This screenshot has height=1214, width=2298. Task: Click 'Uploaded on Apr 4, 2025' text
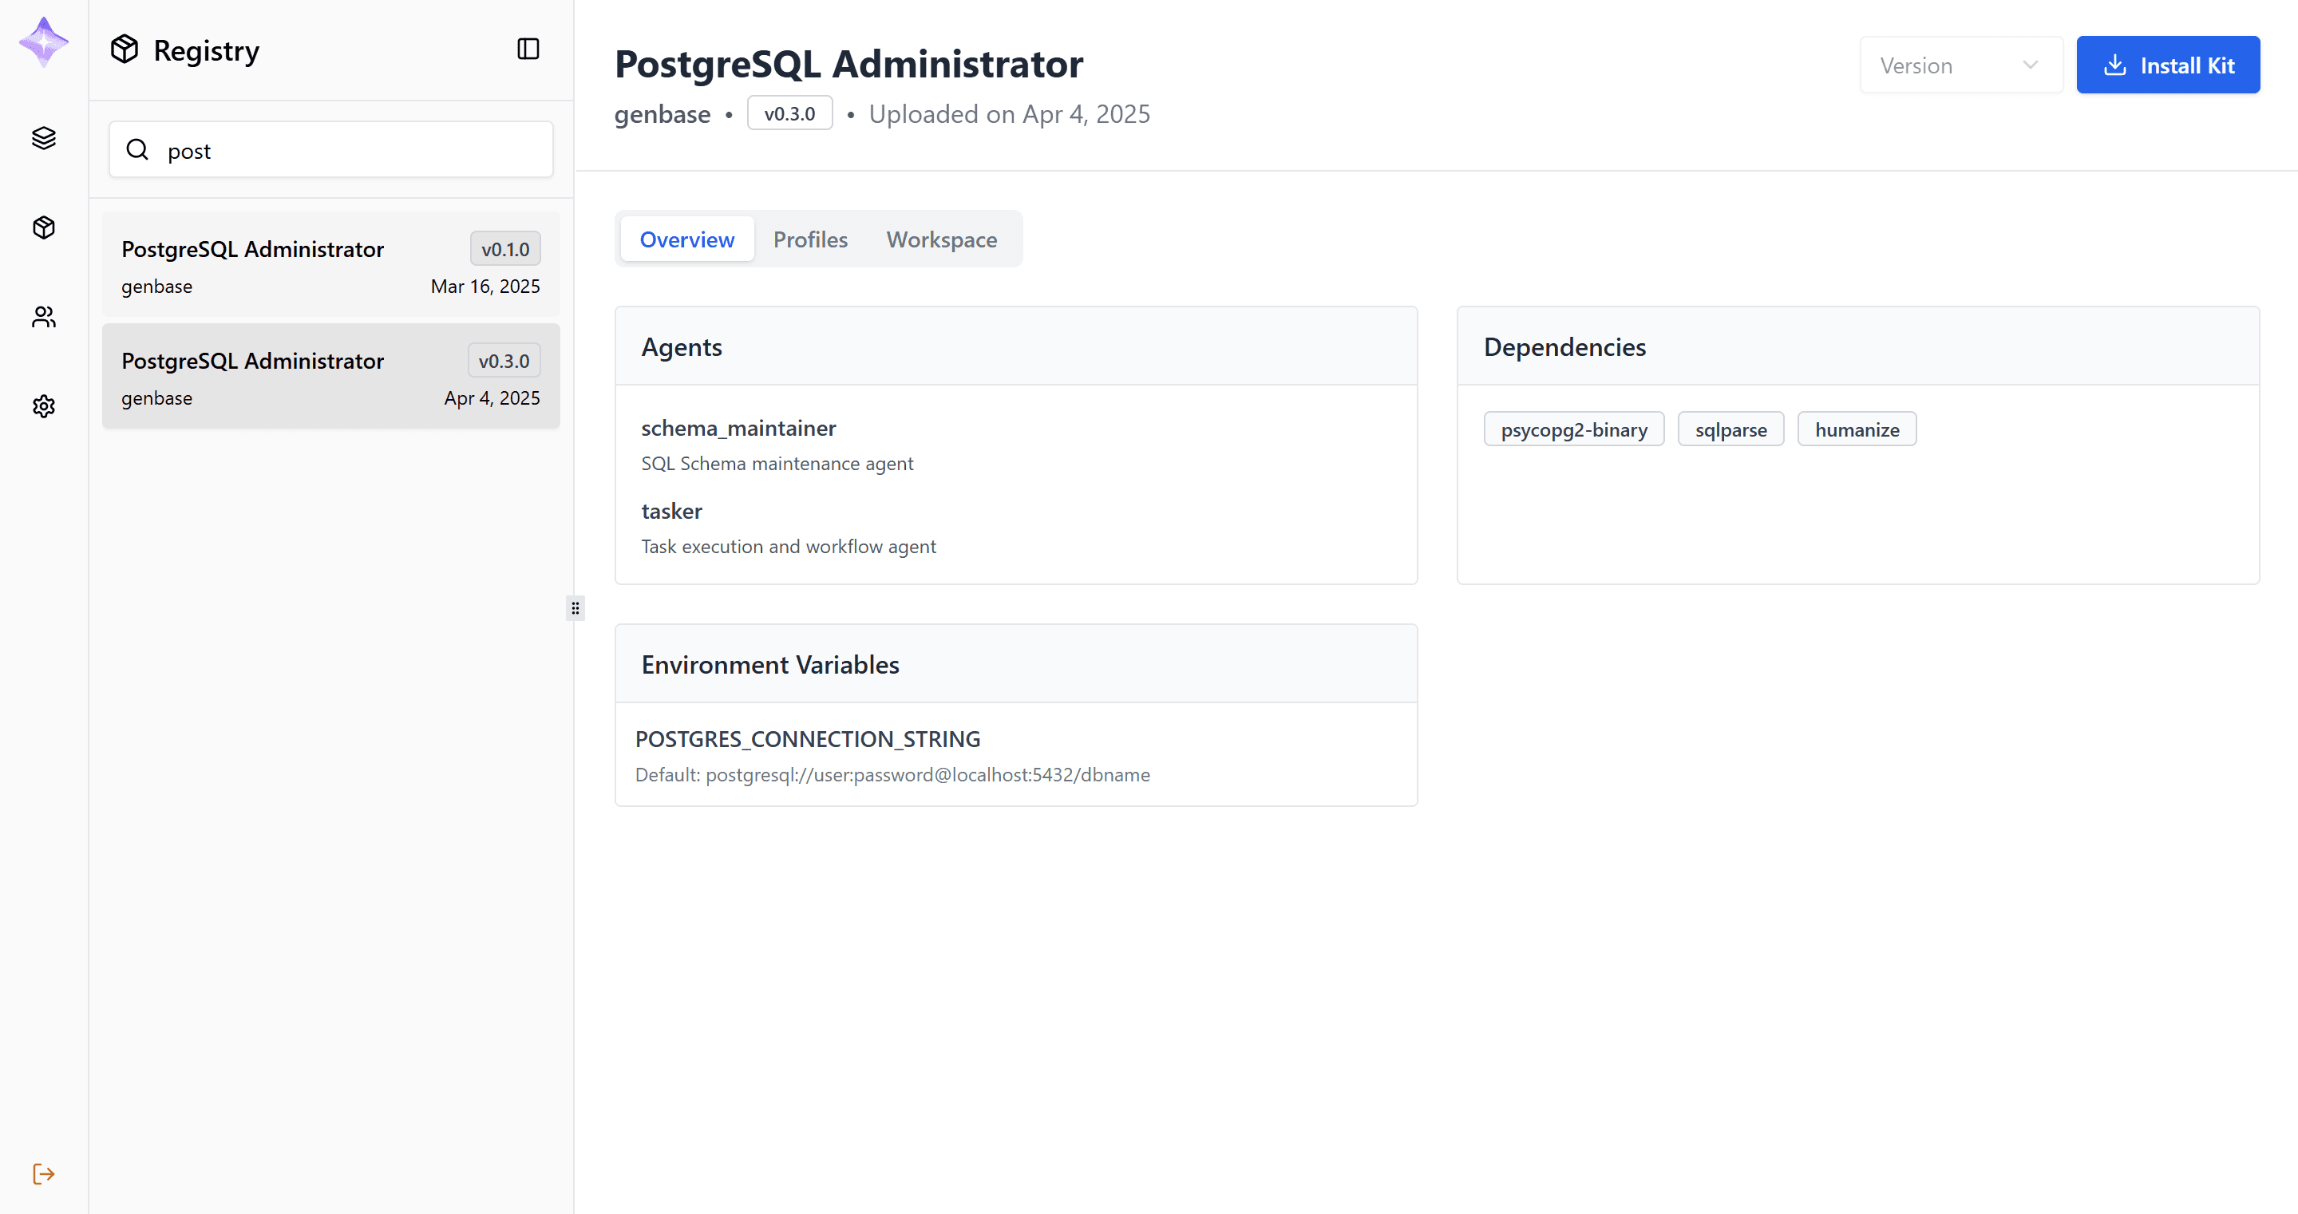1009,114
